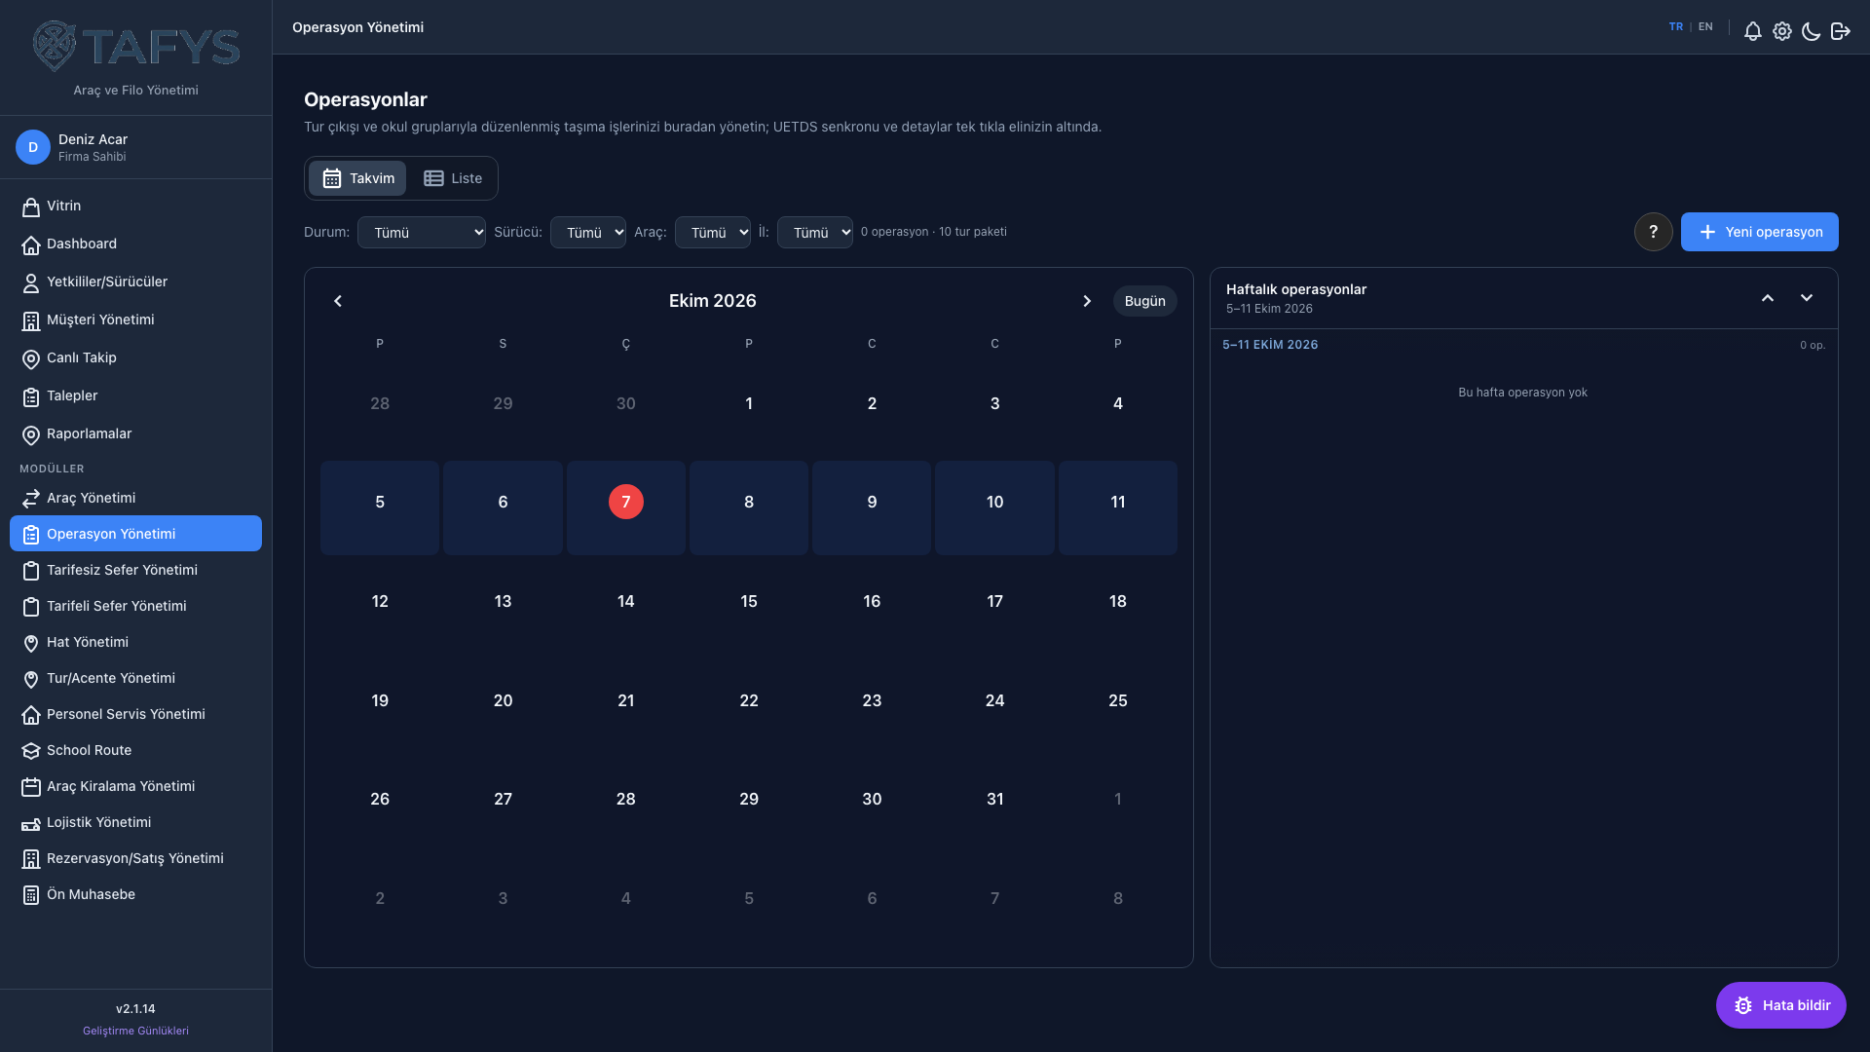Go to next month in calendar
Viewport: 1870px width, 1052px height.
click(1087, 301)
